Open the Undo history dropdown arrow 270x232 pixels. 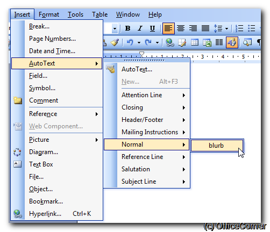139,42
